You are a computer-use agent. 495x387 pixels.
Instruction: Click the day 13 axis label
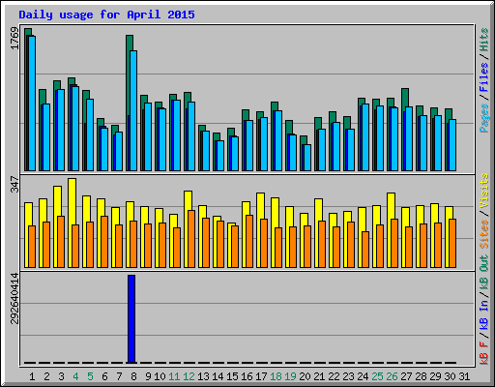203,376
